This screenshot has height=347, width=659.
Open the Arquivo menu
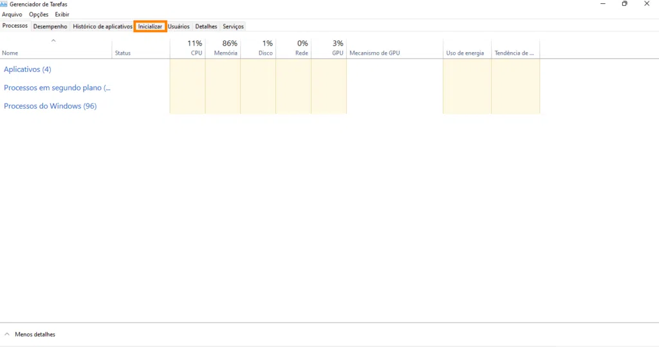[x=12, y=14]
